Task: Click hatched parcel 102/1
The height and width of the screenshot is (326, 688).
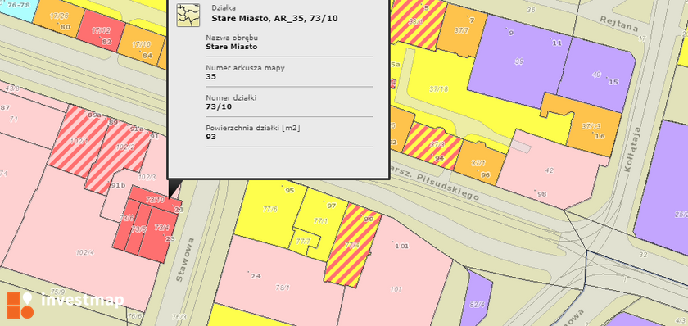Action: [79, 141]
